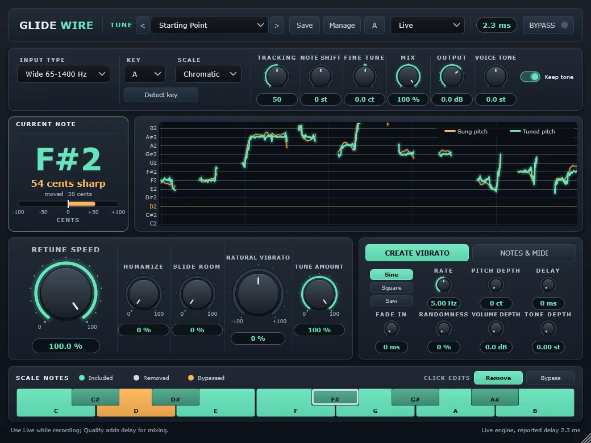This screenshot has height=443, width=591.
Task: Click the Fine Tune value 0.0 ct
Action: [364, 99]
